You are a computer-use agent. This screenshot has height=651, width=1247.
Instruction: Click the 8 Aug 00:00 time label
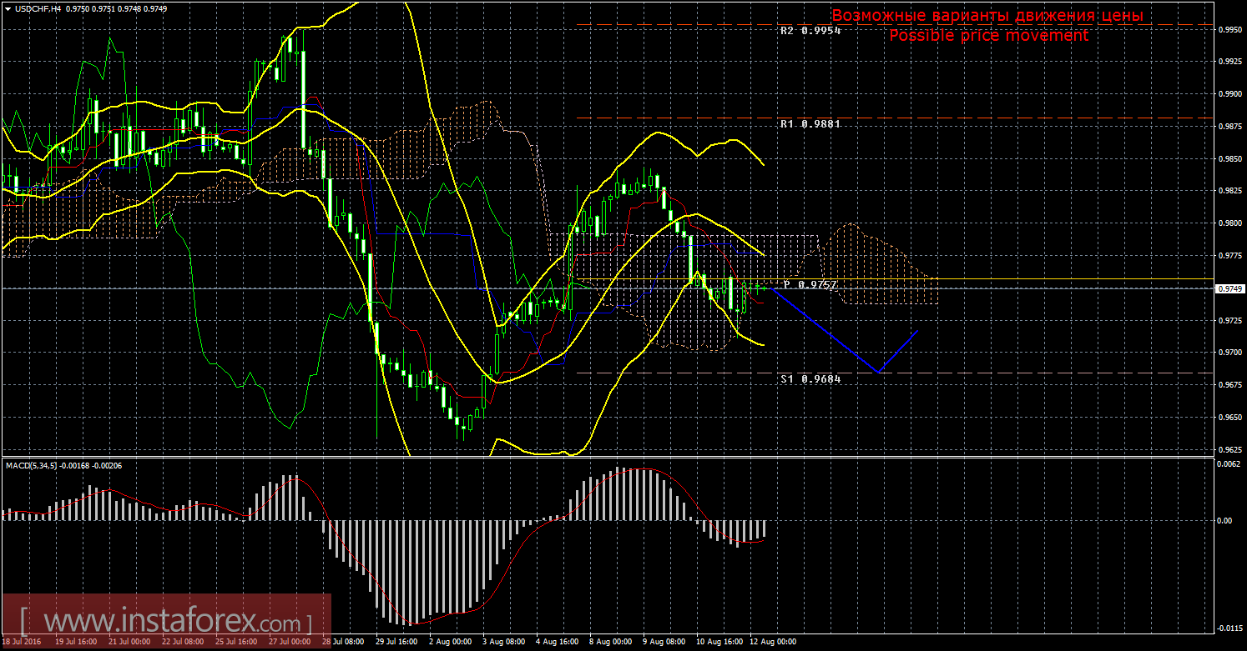point(610,643)
